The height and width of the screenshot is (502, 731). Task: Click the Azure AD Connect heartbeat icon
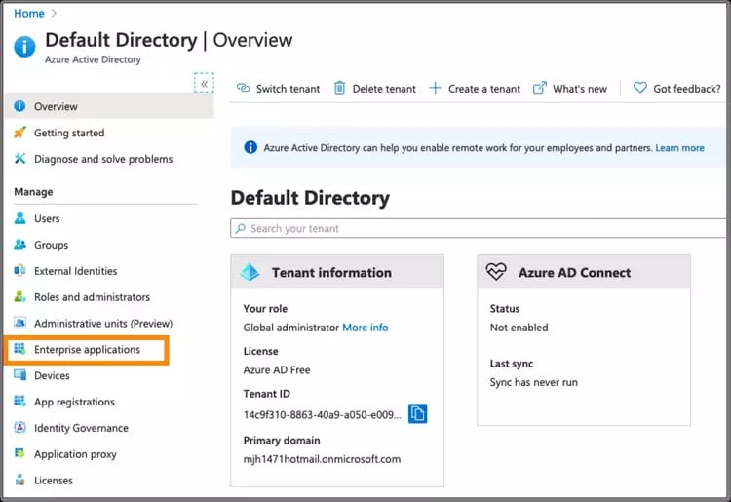[496, 272]
